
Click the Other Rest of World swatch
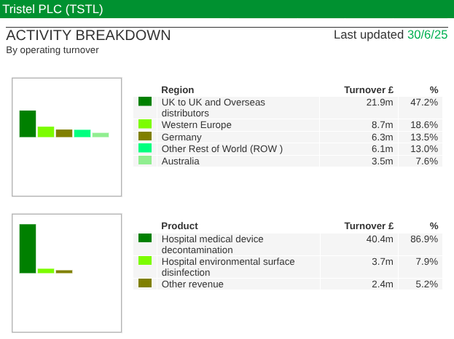(144, 148)
